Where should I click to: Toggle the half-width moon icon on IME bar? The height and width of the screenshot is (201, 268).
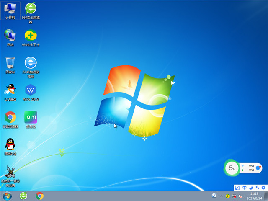[251, 188]
